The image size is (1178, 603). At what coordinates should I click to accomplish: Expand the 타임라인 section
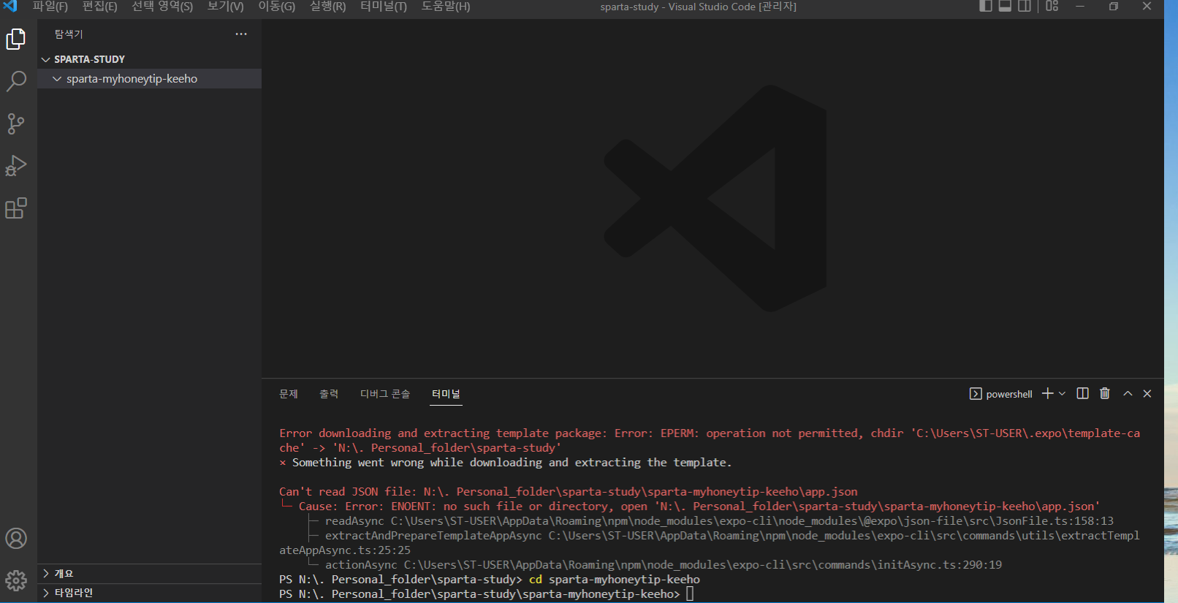pos(150,593)
